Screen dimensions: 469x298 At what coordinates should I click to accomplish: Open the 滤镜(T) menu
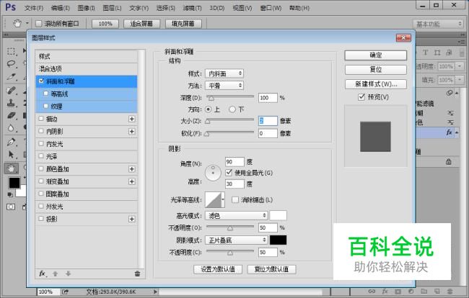pyautogui.click(x=192, y=8)
